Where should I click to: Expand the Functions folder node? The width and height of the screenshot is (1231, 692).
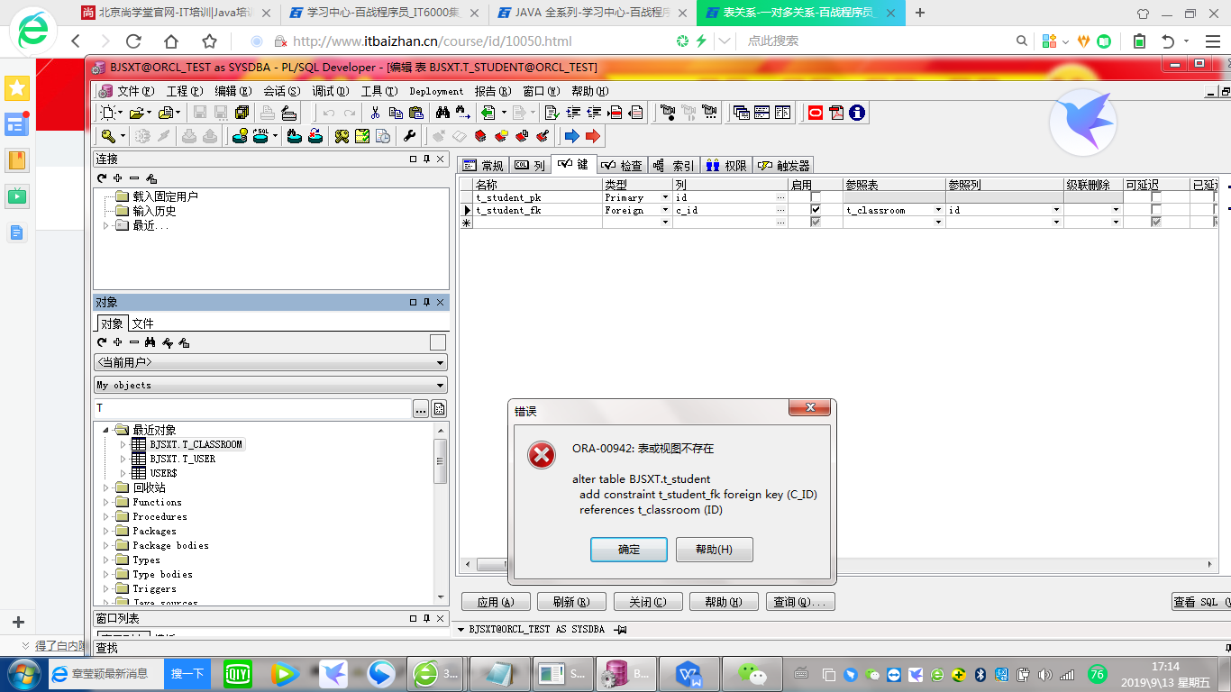106,502
